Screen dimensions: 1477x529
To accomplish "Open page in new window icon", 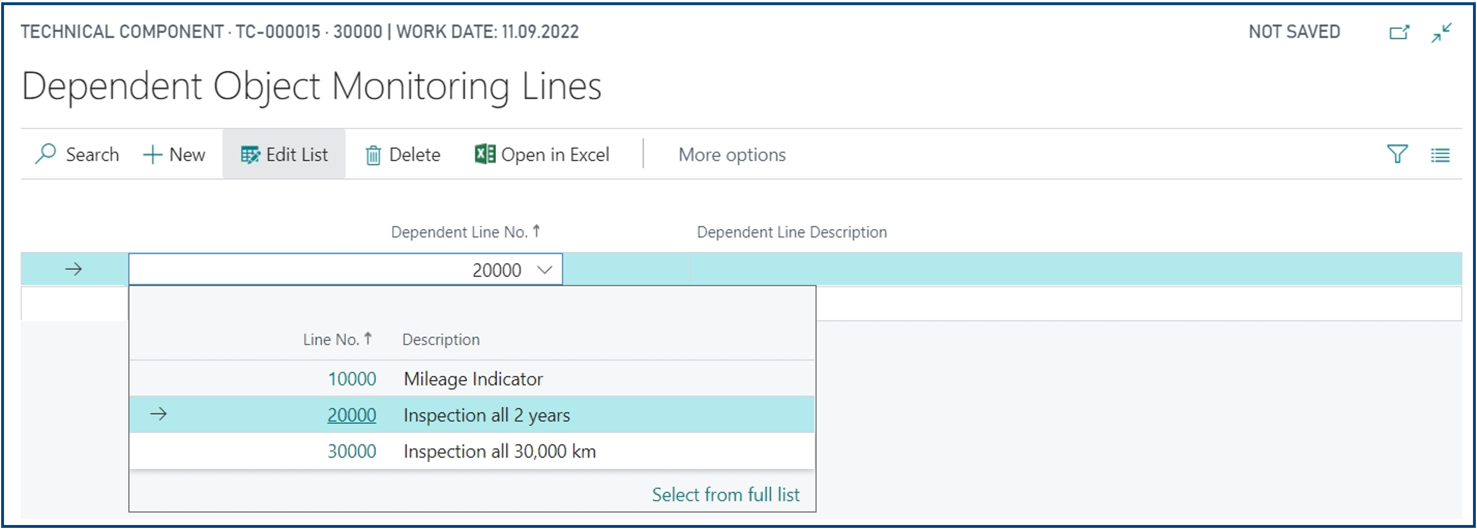I will pyautogui.click(x=1400, y=32).
